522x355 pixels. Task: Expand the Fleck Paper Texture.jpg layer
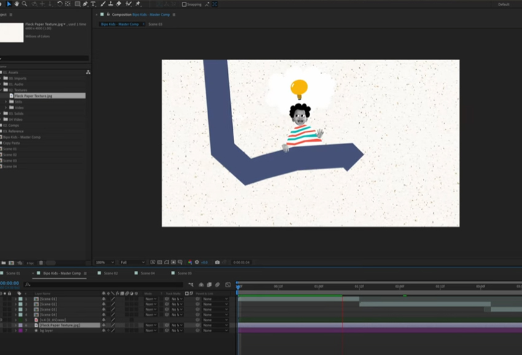pos(15,325)
